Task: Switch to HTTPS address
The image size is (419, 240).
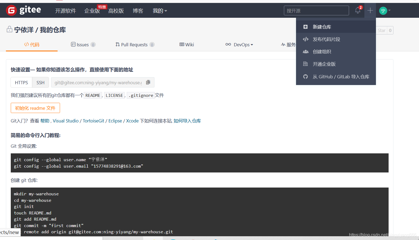Action: point(22,82)
